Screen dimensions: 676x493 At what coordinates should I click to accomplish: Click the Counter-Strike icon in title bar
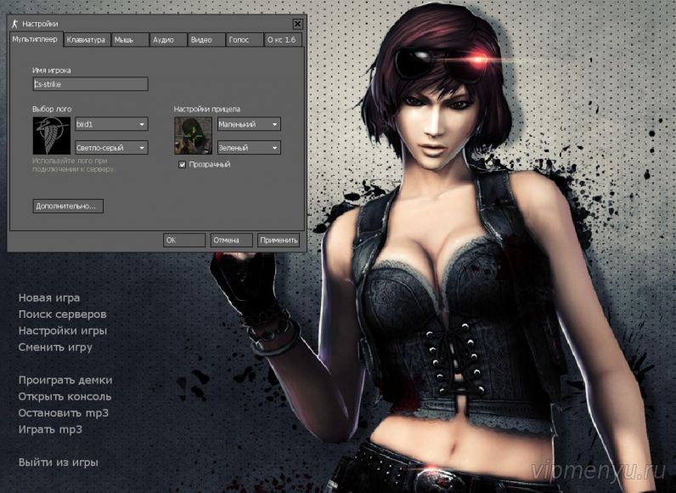14,23
